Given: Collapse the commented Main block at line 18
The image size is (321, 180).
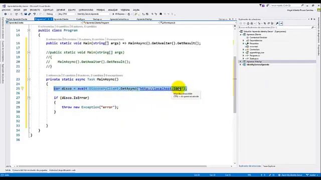Looking at the screenshot, I should point(29,52).
